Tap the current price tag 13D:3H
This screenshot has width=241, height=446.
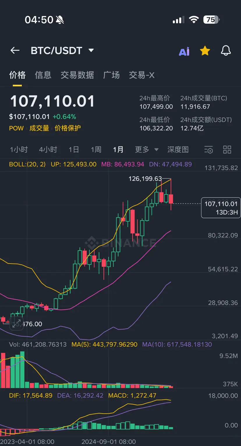(x=221, y=208)
